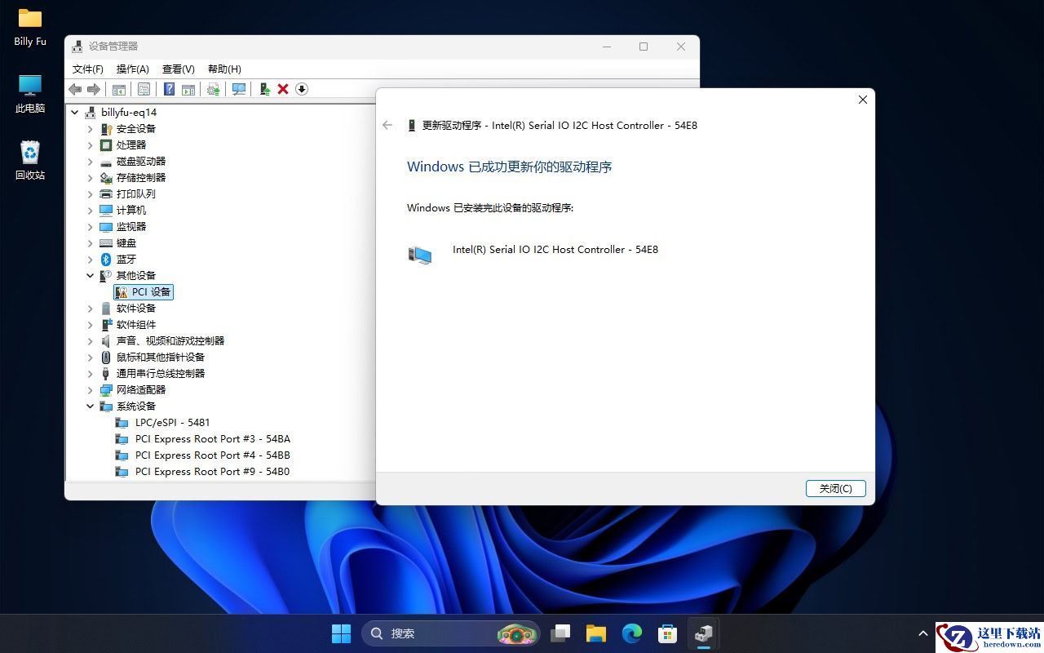Expand the 存储控制器 category
1044x653 pixels.
91,178
